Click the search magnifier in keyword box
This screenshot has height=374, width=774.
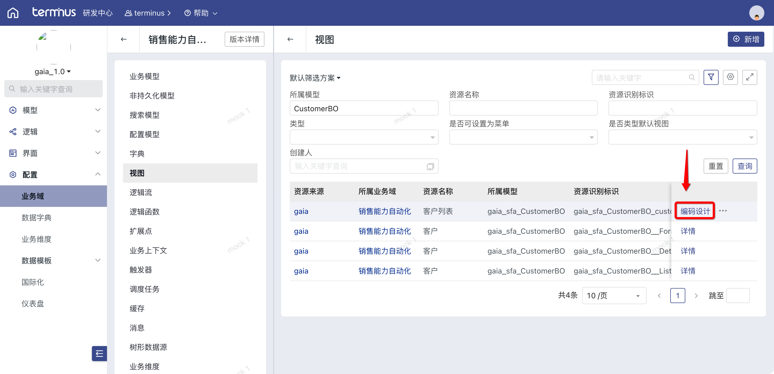coord(692,77)
